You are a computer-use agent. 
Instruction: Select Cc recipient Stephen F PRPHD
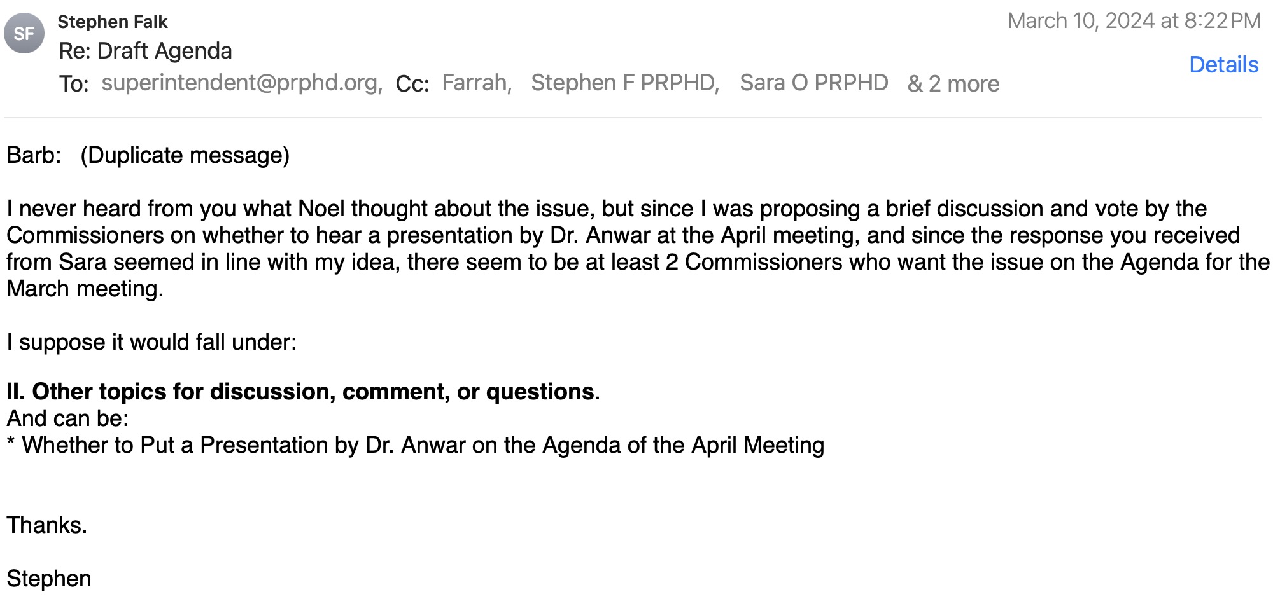[624, 83]
